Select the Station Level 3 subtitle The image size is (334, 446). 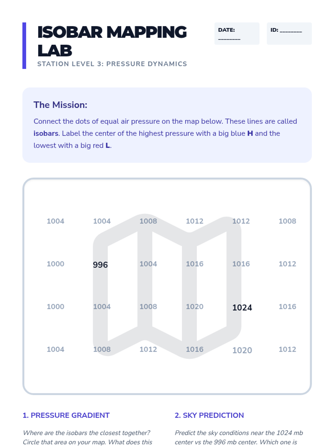[x=112, y=64]
